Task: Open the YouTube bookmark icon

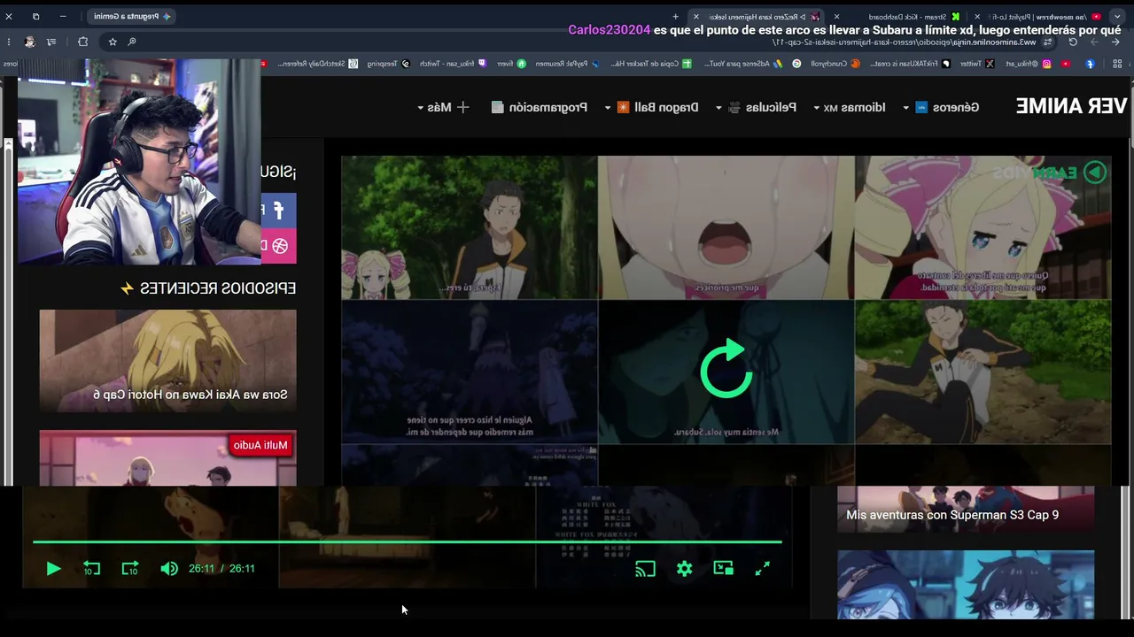Action: click(1067, 64)
